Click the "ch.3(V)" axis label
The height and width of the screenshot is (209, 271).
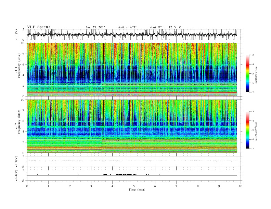(16, 161)
